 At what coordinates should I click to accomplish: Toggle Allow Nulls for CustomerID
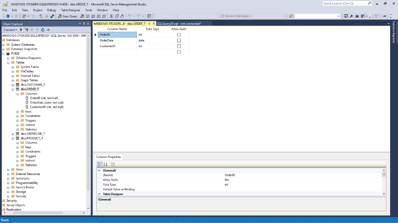click(x=179, y=46)
